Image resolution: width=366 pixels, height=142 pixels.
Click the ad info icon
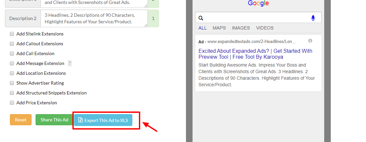(310, 41)
